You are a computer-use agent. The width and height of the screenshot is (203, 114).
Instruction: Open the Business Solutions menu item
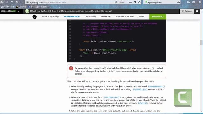tap(125, 16)
